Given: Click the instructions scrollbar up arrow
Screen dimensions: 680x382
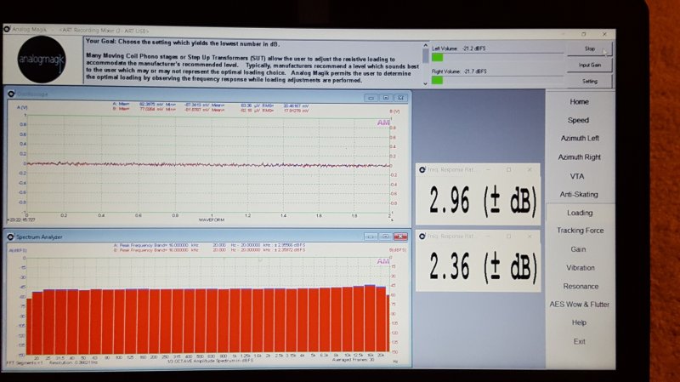Looking at the screenshot, I should pos(425,45).
